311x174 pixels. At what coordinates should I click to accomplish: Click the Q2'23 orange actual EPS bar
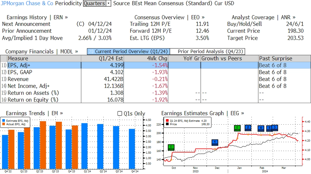43,145
